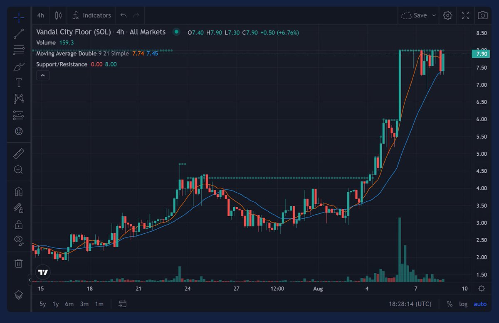Toggle magnet mode snapping
The image size is (499, 323).
(x=19, y=192)
